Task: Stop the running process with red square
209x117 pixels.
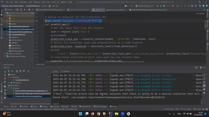Action: (173, 6)
